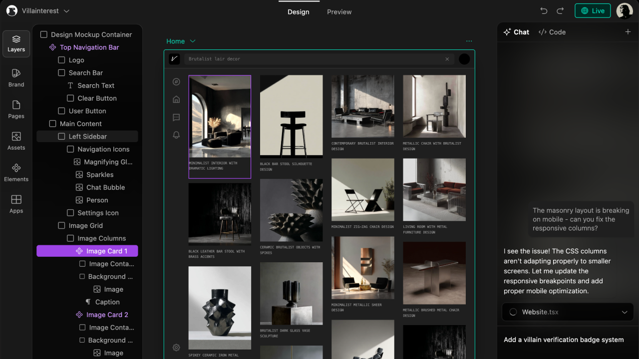This screenshot has height=359, width=639.
Task: Select the Living Room with Metal Furniture image
Action: (434, 190)
